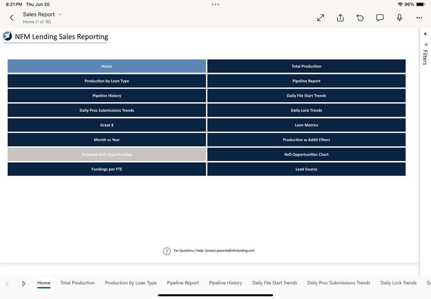
Task: Switch to the Daily Lock Trends tab
Action: pyautogui.click(x=398, y=283)
